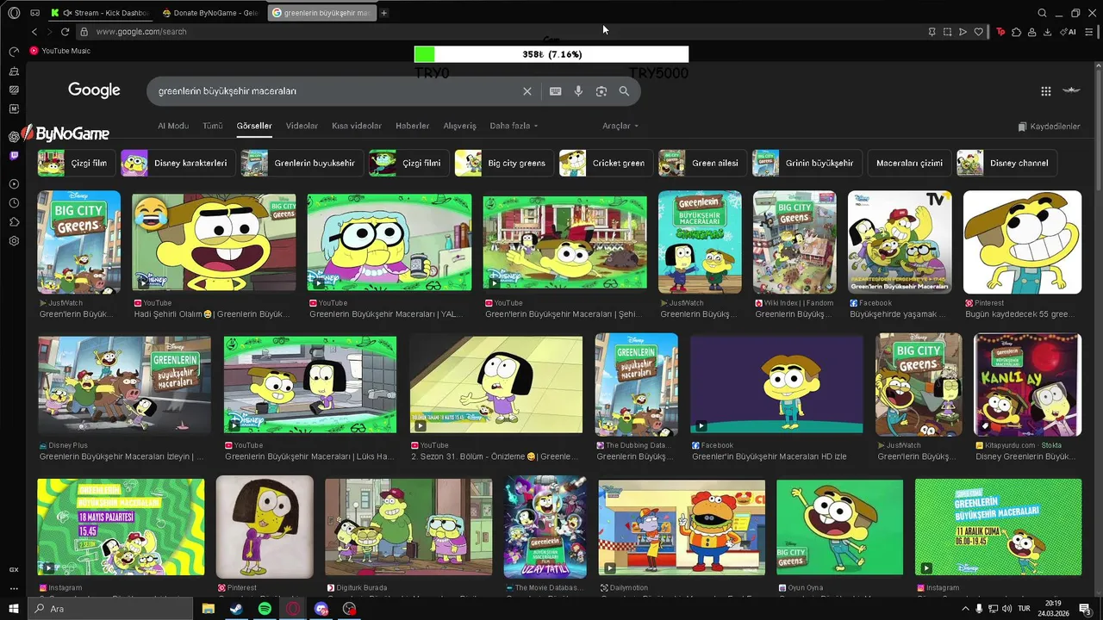1103x620 pixels.
Task: Go back using the back arrow
Action: (34, 32)
